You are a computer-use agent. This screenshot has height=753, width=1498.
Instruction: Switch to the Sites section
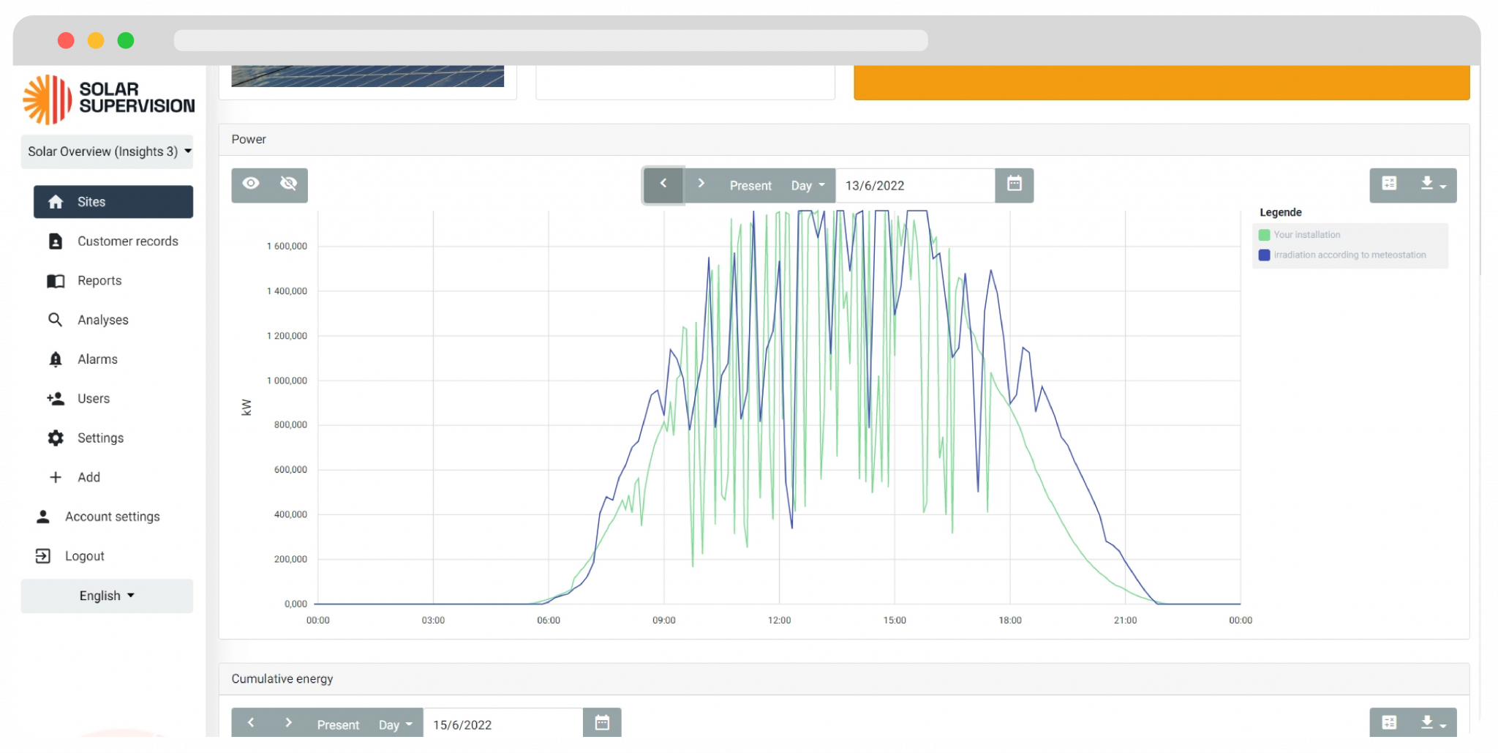(x=90, y=201)
